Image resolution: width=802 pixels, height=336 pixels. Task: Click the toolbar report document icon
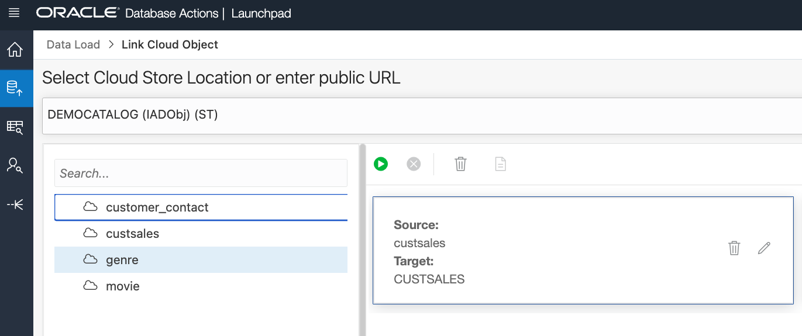click(500, 164)
